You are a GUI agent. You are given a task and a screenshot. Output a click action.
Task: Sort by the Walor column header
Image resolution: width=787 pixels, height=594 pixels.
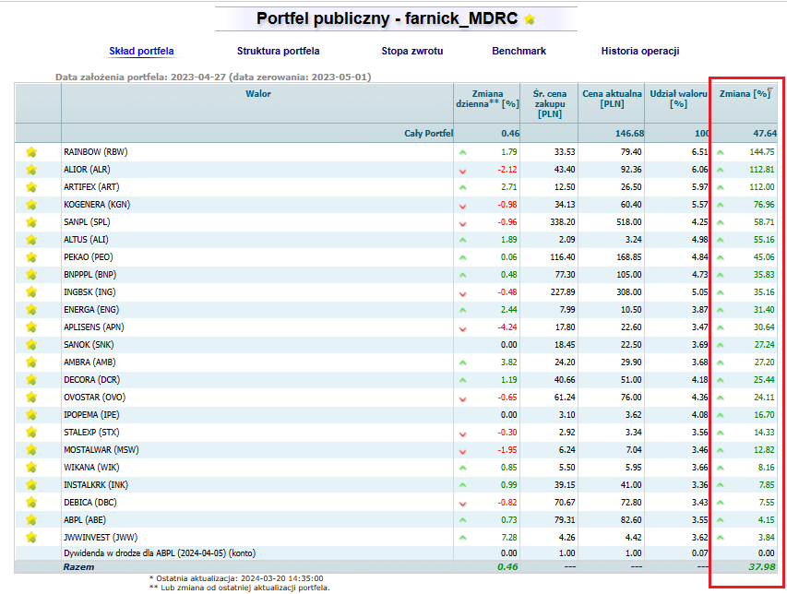click(258, 94)
